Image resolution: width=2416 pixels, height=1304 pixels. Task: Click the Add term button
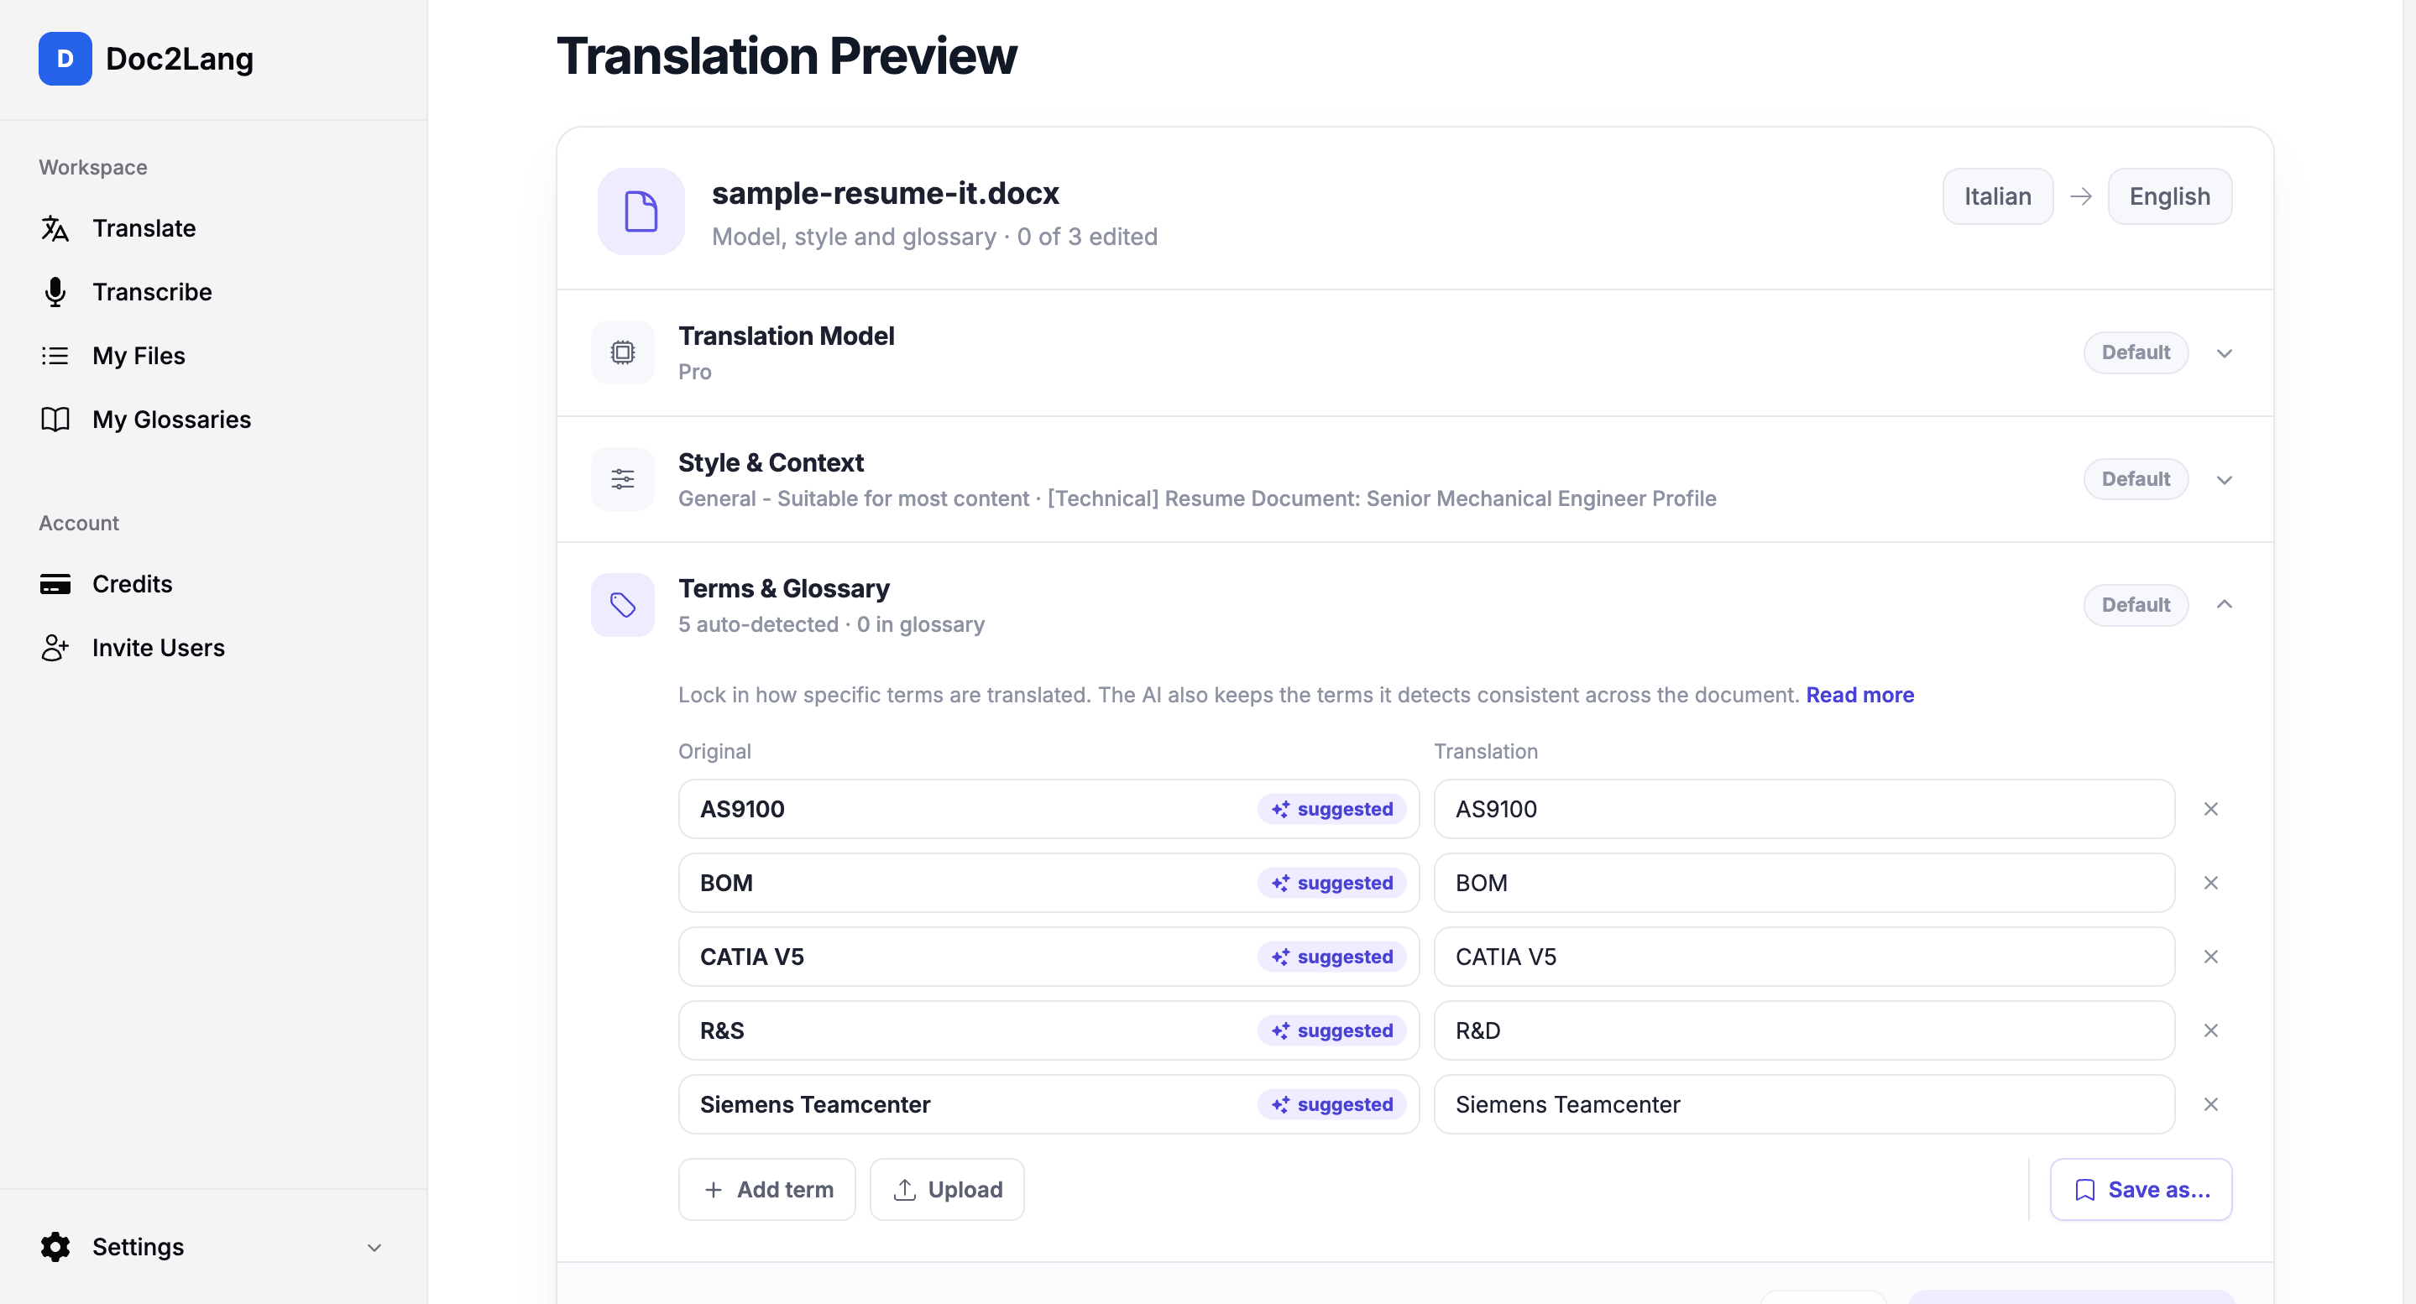766,1189
